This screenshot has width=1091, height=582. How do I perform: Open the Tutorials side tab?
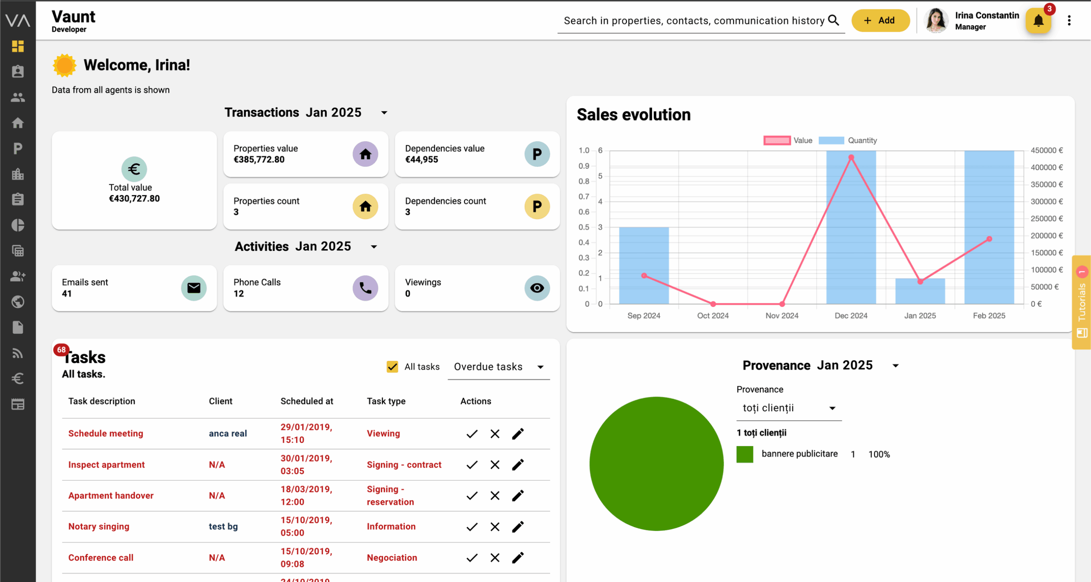point(1082,302)
